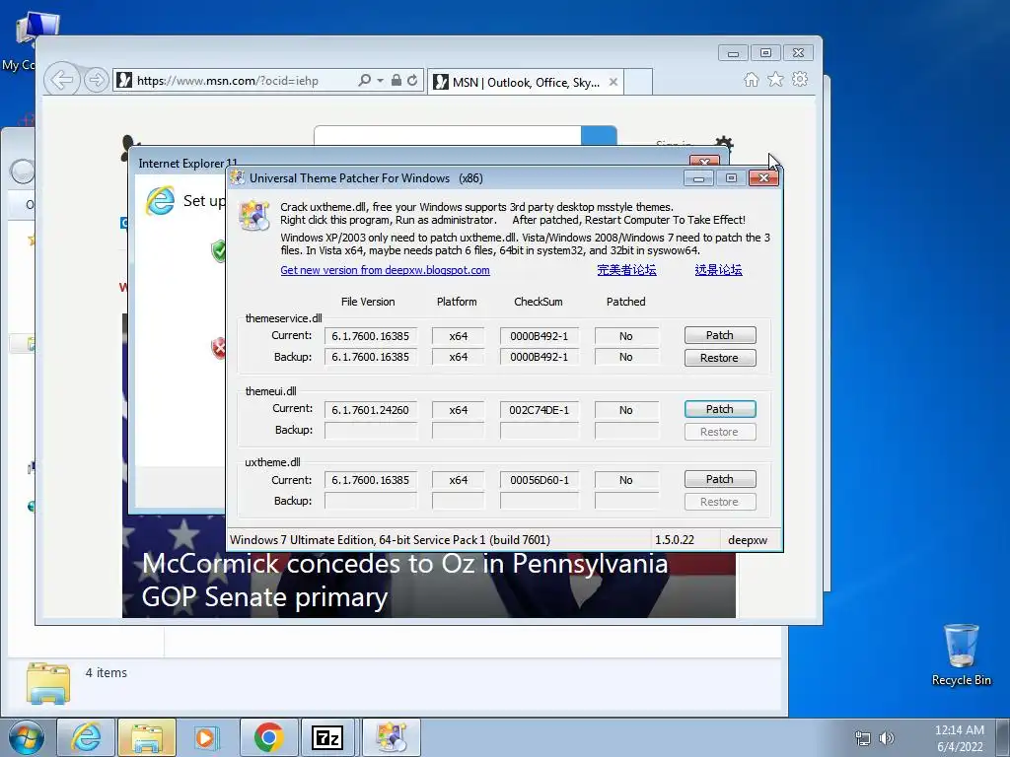The image size is (1010, 757).
Task: Open MSN page settings gear icon
Action: tap(724, 142)
